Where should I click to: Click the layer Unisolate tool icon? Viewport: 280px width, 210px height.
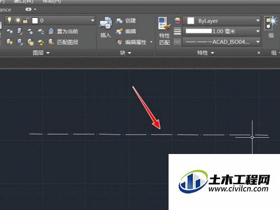coord(20,42)
